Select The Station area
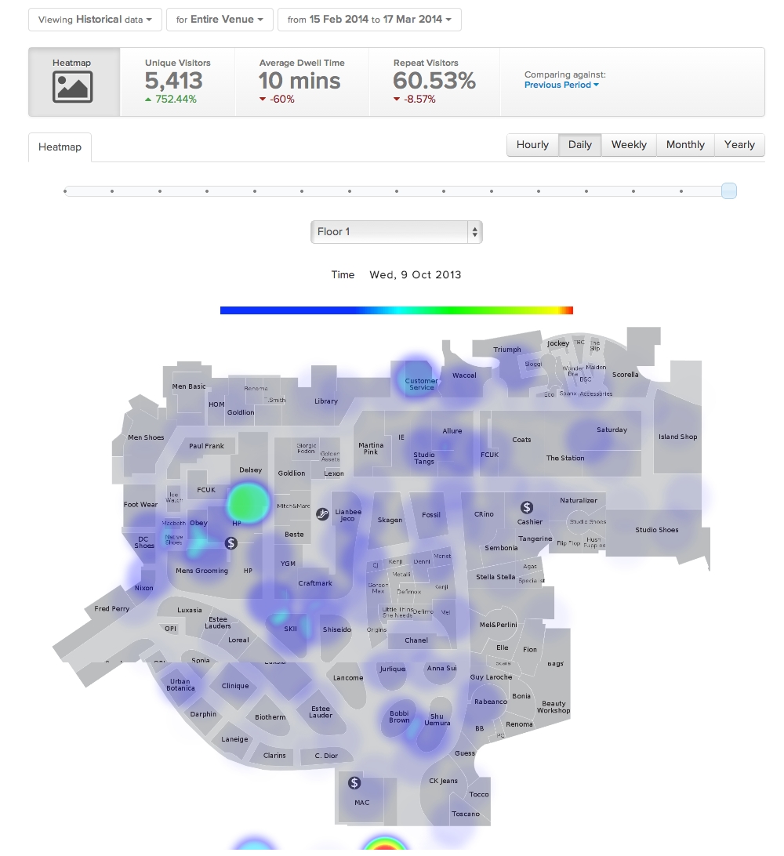Screen dimensions: 784x856 565,459
